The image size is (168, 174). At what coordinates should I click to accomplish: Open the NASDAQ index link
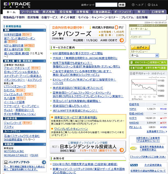[134, 123]
